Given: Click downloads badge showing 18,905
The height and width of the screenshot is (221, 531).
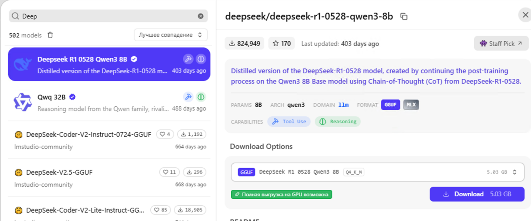Looking at the screenshot, I should pyautogui.click(x=190, y=210).
